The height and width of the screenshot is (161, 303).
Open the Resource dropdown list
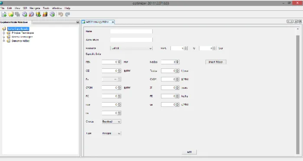pyautogui.click(x=131, y=48)
